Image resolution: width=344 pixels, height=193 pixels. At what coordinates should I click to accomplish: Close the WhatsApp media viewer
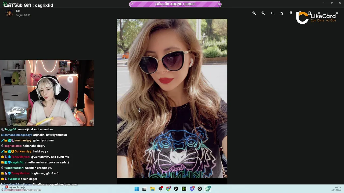[337, 13]
